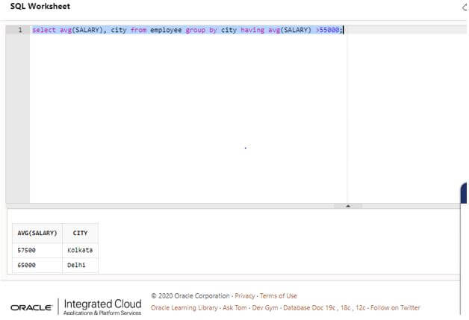The height and width of the screenshot is (320, 469).
Task: Open the Database Doc 19c link
Action: click(309, 308)
